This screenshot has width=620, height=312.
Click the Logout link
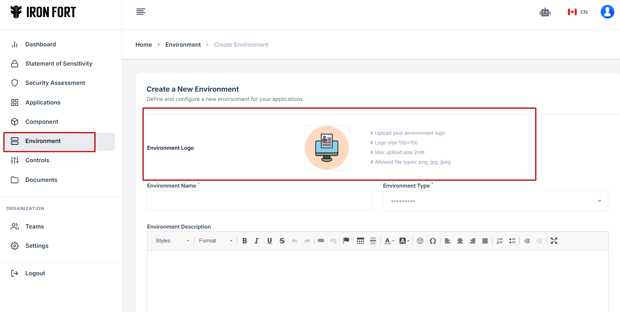tap(35, 273)
